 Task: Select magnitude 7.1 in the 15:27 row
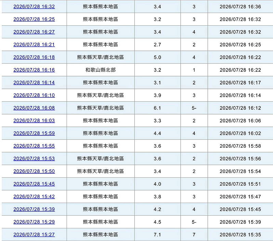pyautogui.click(x=158, y=235)
